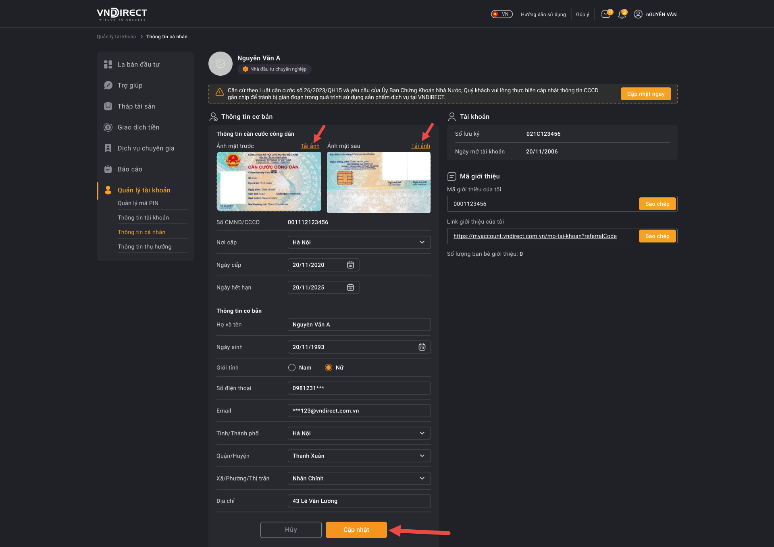Click the Địa chỉ input field
The height and width of the screenshot is (547, 774).
click(x=359, y=501)
